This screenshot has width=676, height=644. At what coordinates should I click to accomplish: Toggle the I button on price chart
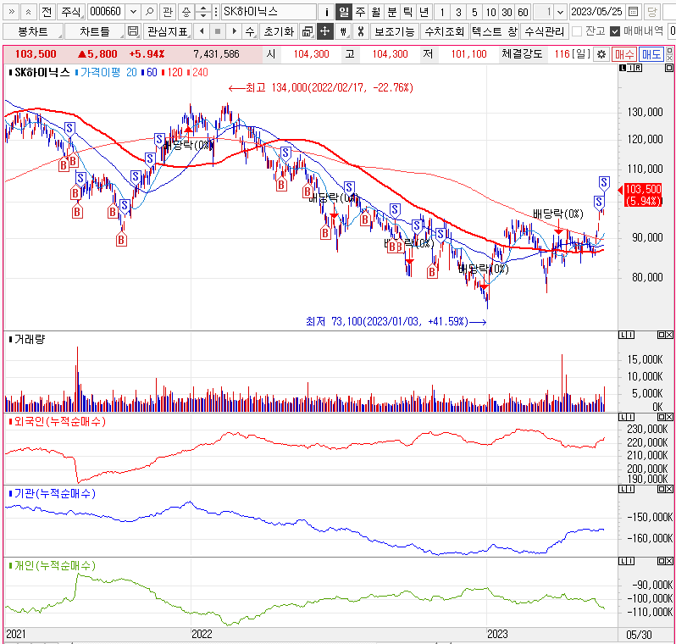pyautogui.click(x=630, y=68)
